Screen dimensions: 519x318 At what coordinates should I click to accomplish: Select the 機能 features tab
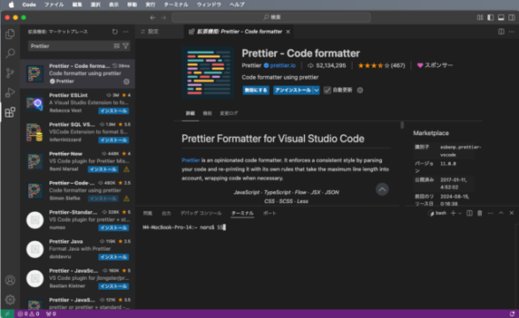[207, 113]
